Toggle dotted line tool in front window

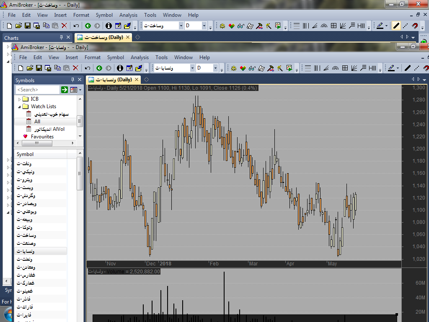[x=416, y=68]
